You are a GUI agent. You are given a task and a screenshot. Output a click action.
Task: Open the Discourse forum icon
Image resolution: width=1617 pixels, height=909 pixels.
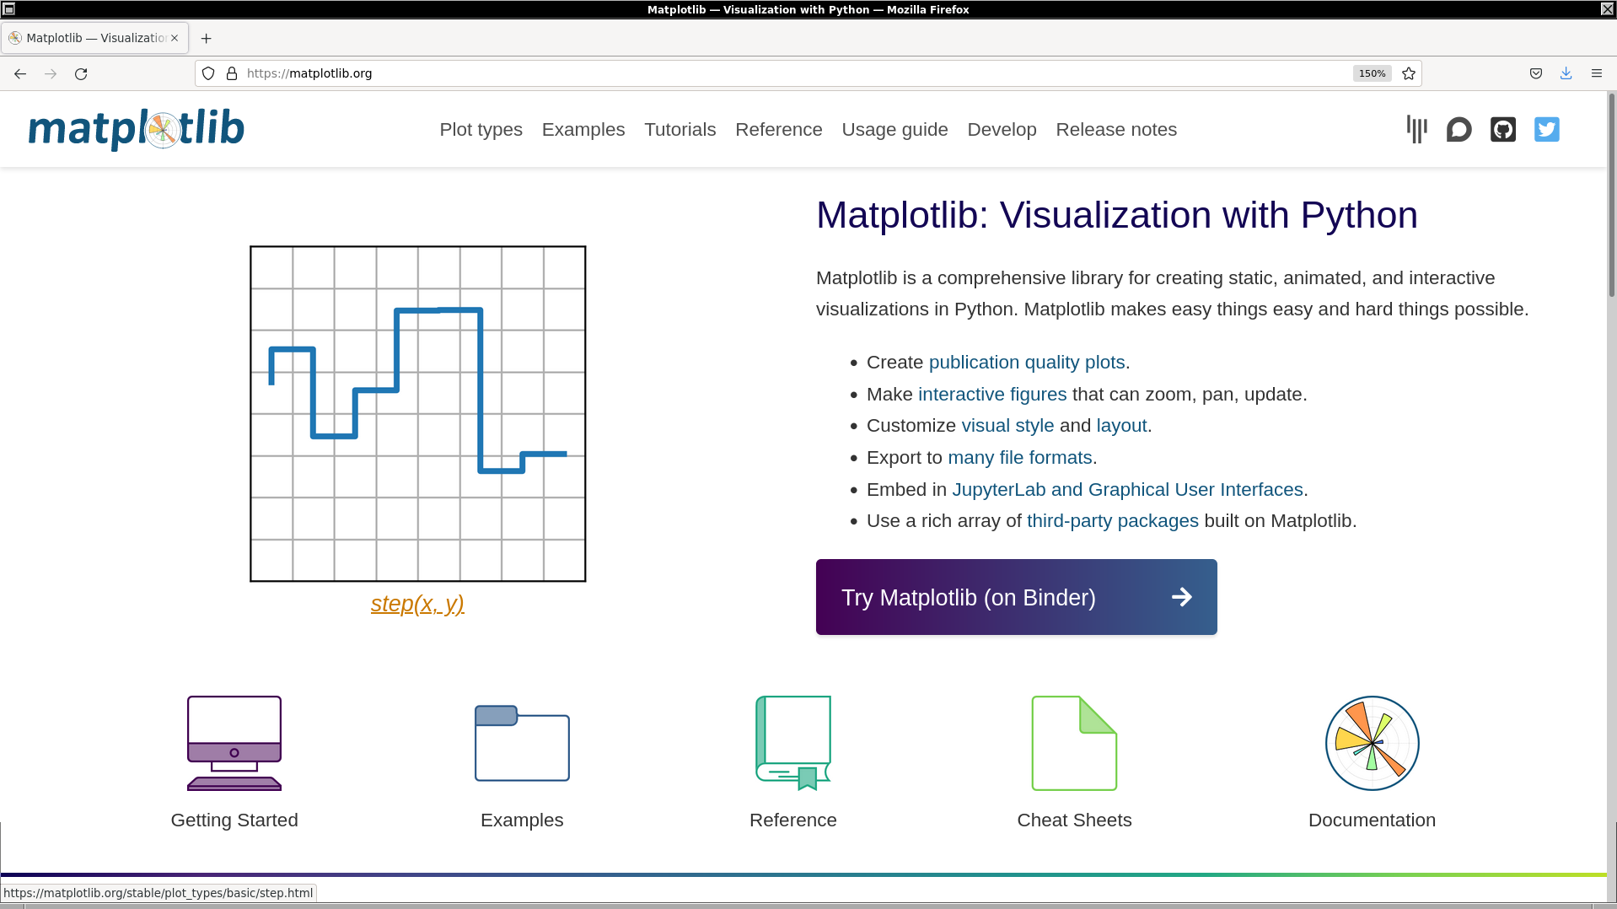[1459, 129]
